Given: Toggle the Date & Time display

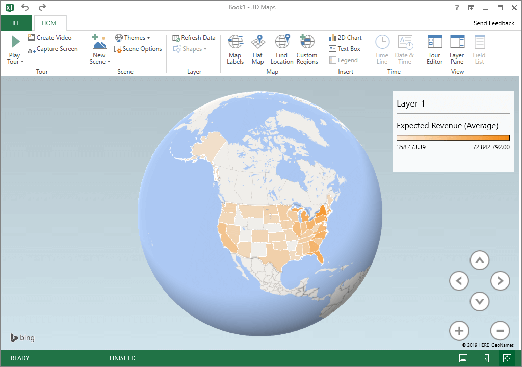Looking at the screenshot, I should pyautogui.click(x=405, y=49).
